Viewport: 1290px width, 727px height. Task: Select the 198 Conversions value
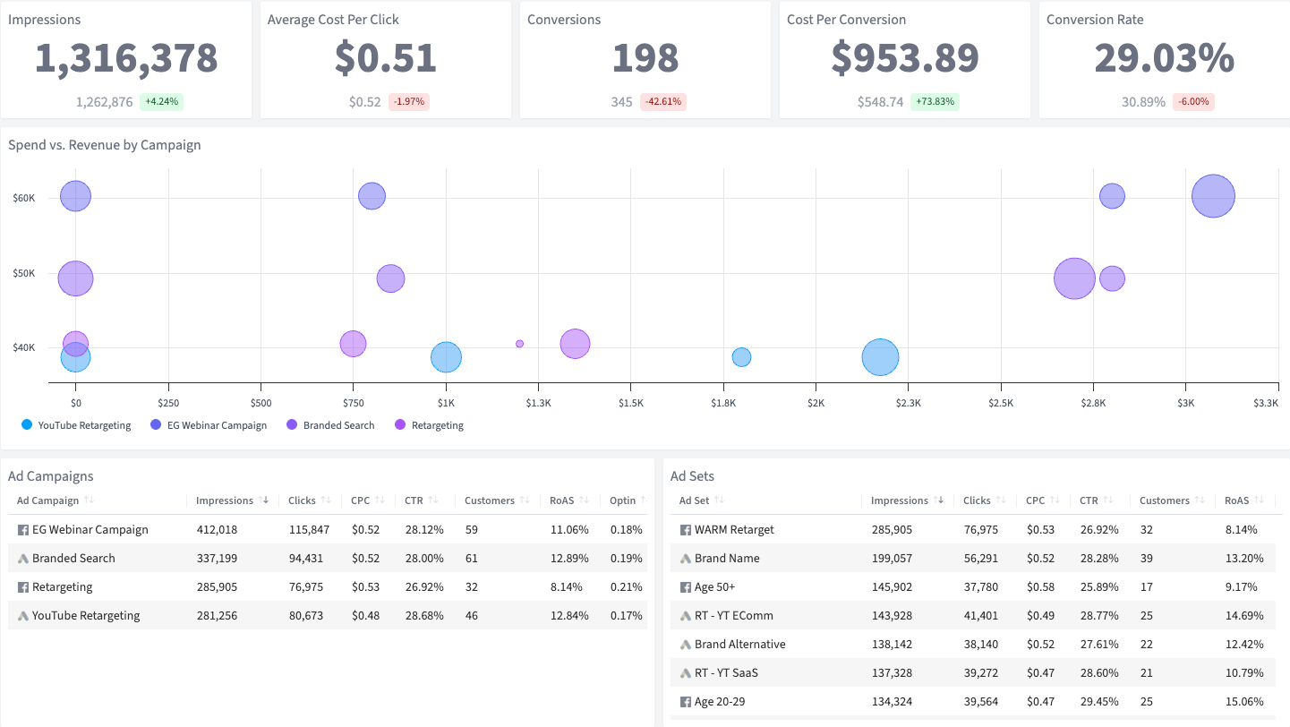tap(645, 58)
